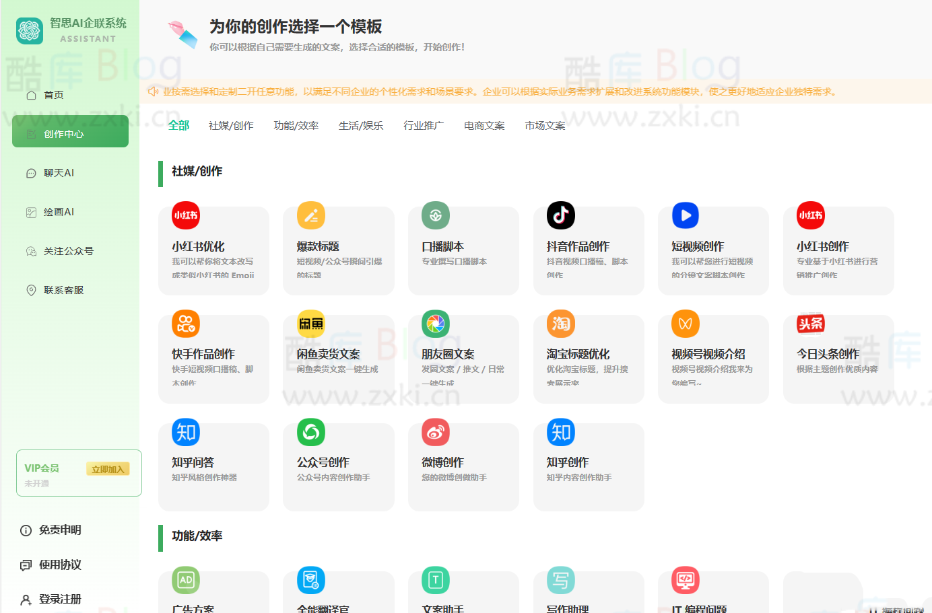932x613 pixels.
Task: Open the 知乎问答 template title
Action: [193, 462]
